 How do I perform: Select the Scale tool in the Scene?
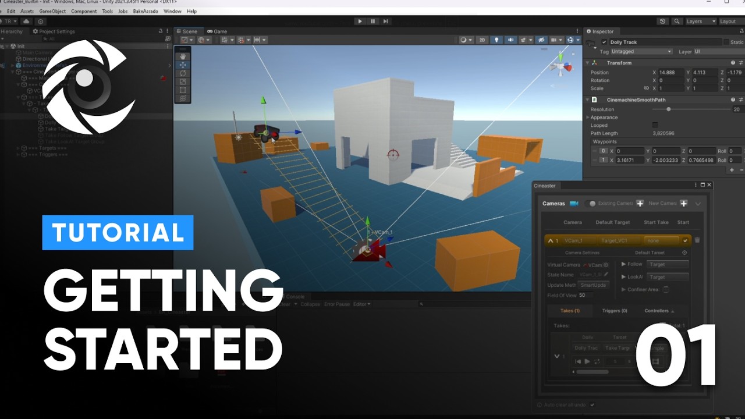point(183,81)
